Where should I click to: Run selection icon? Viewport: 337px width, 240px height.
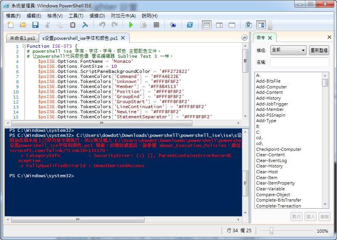(x=143, y=25)
